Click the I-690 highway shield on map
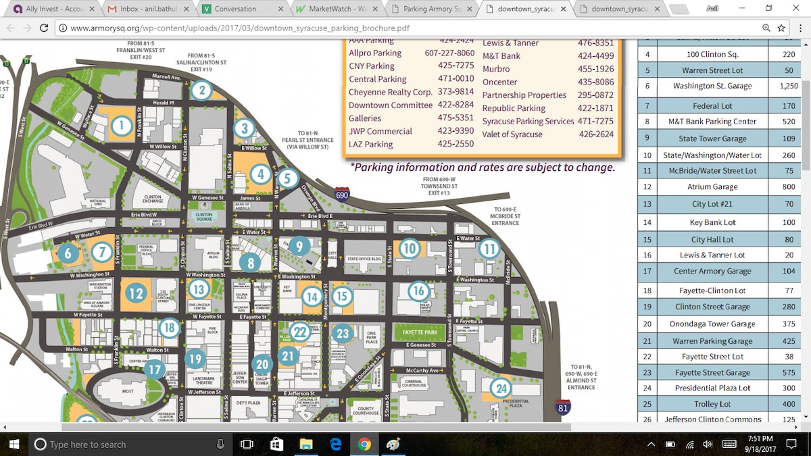 pyautogui.click(x=343, y=196)
